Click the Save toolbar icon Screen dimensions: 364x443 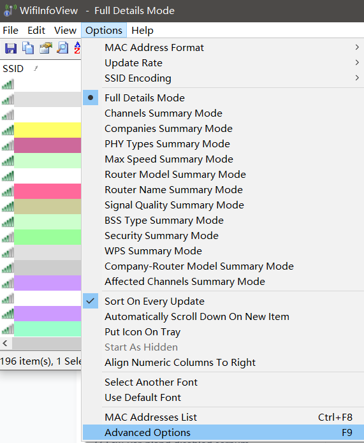click(x=11, y=48)
